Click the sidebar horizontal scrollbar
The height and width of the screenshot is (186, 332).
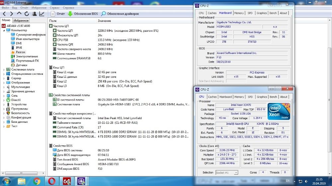click(21, 173)
